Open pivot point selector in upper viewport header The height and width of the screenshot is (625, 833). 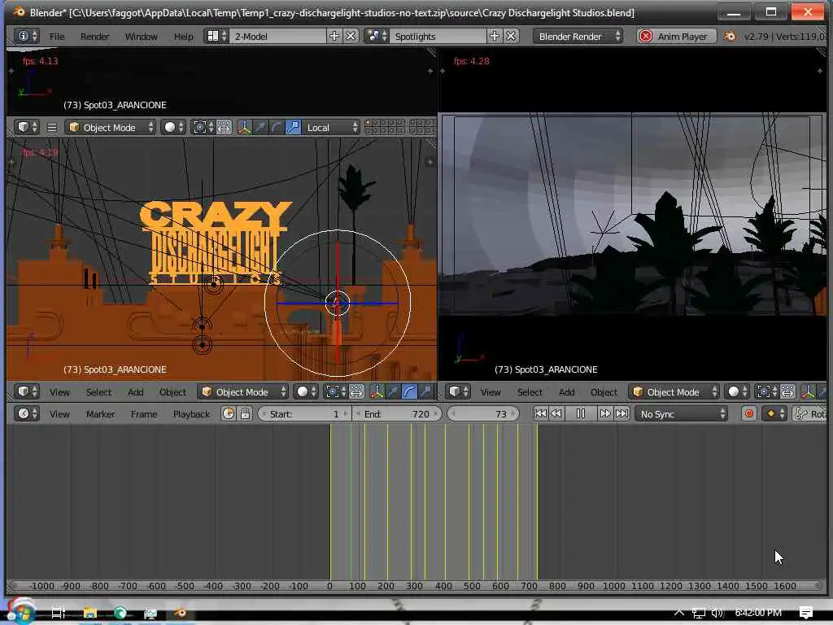click(203, 128)
